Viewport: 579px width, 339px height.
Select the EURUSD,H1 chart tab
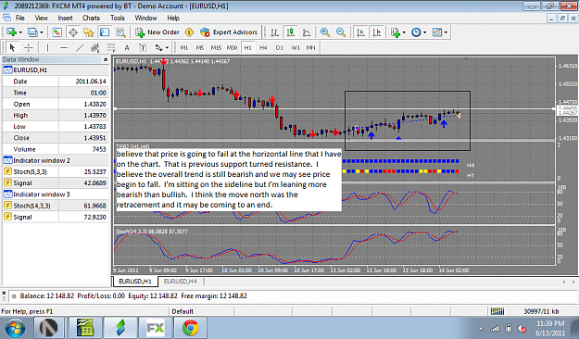pyautogui.click(x=135, y=282)
